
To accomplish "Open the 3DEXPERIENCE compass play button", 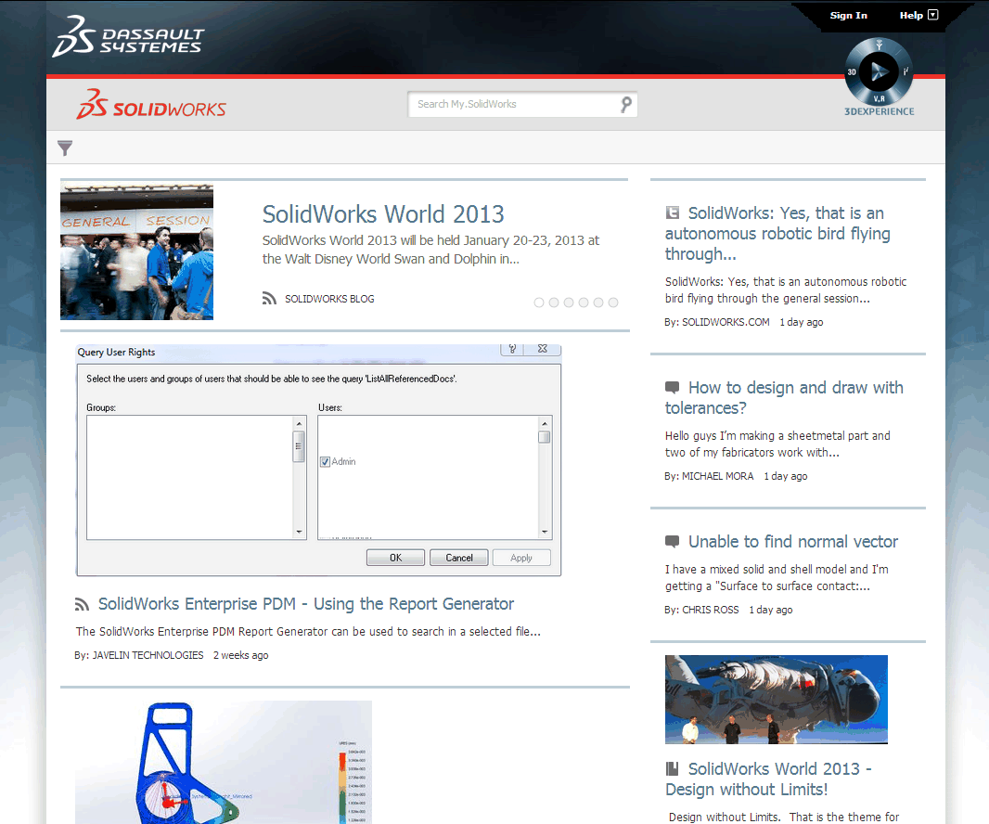I will (880, 71).
